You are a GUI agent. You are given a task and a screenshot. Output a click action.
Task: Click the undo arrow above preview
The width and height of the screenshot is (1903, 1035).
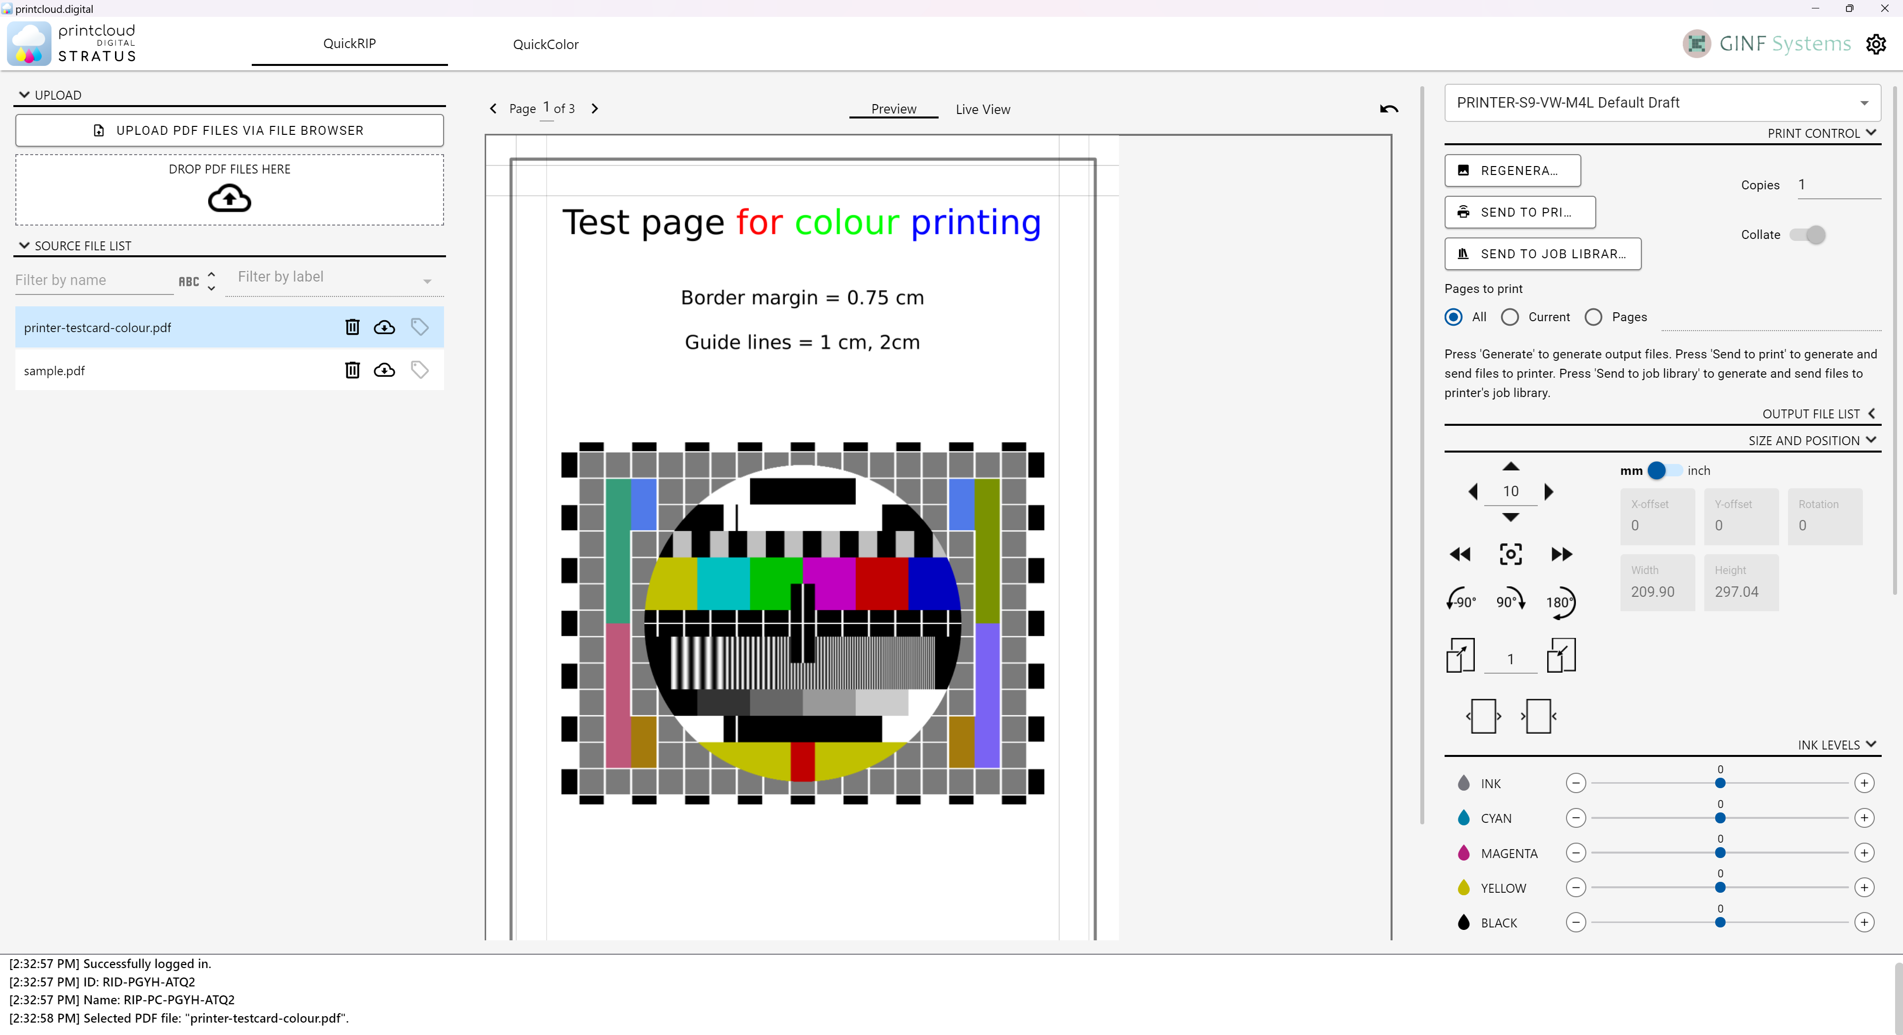[1389, 109]
